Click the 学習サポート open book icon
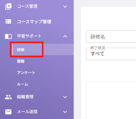This screenshot has width=136, height=119. 8,37
